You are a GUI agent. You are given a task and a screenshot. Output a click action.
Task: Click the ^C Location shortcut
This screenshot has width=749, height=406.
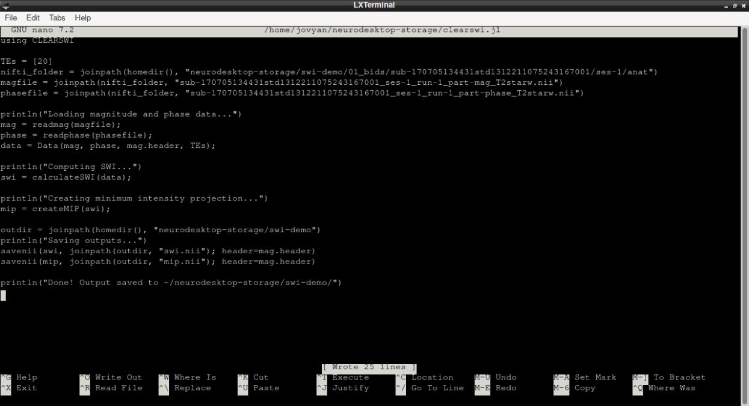click(424, 377)
